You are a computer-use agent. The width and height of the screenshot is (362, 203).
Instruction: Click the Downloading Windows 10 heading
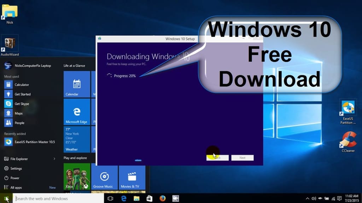click(148, 56)
